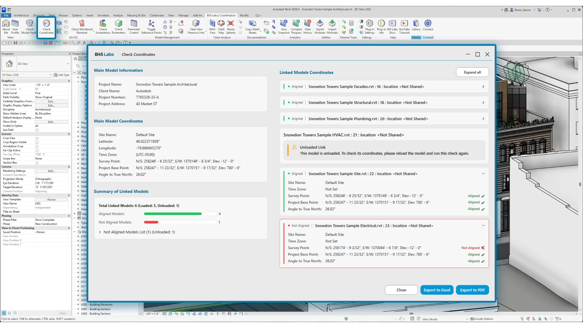Select the Resize Spheres tool
Screen dimensions: 583x328
click(231, 27)
